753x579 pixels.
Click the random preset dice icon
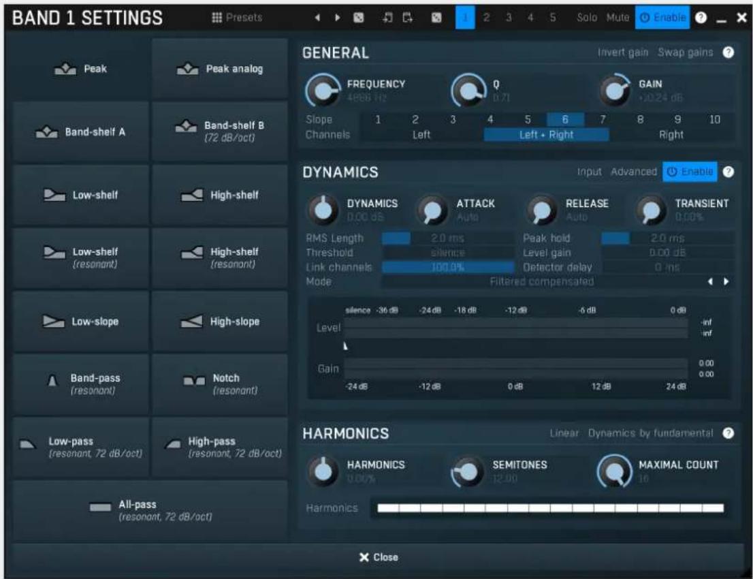point(359,18)
